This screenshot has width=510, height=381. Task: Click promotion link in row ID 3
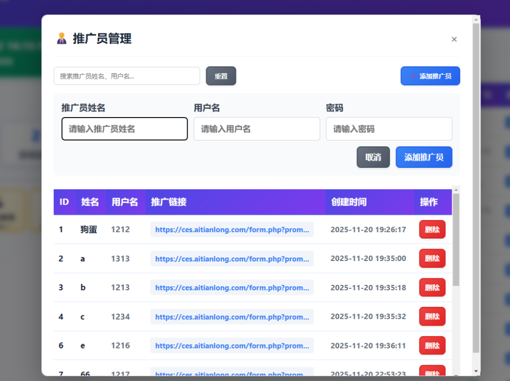click(232, 288)
